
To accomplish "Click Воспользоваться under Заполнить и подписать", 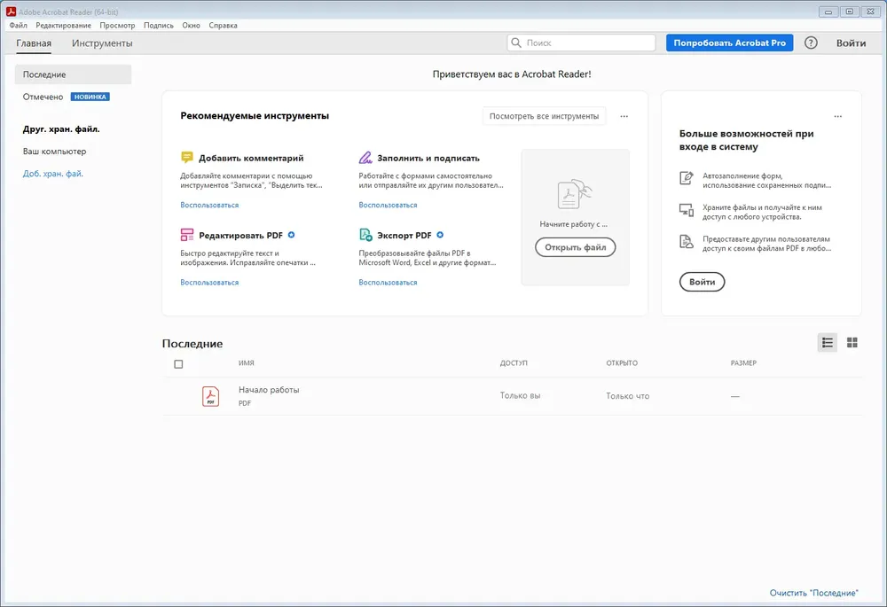I will 388,205.
